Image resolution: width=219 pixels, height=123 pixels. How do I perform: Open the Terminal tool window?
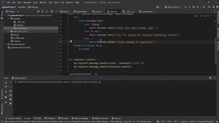[63, 118]
